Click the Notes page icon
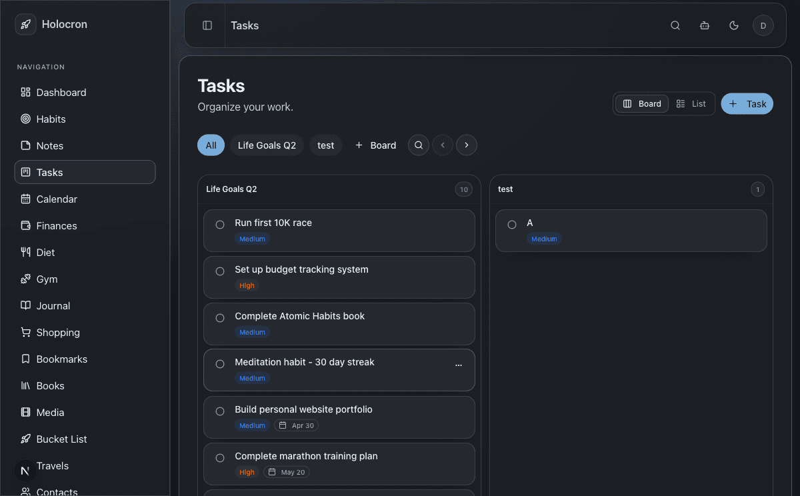This screenshot has width=800, height=496. pos(25,145)
